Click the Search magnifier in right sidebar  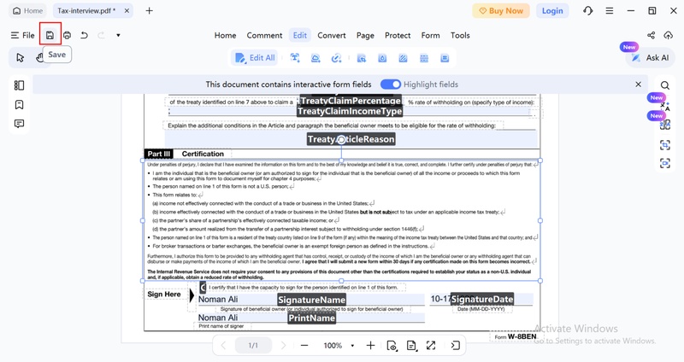(665, 85)
